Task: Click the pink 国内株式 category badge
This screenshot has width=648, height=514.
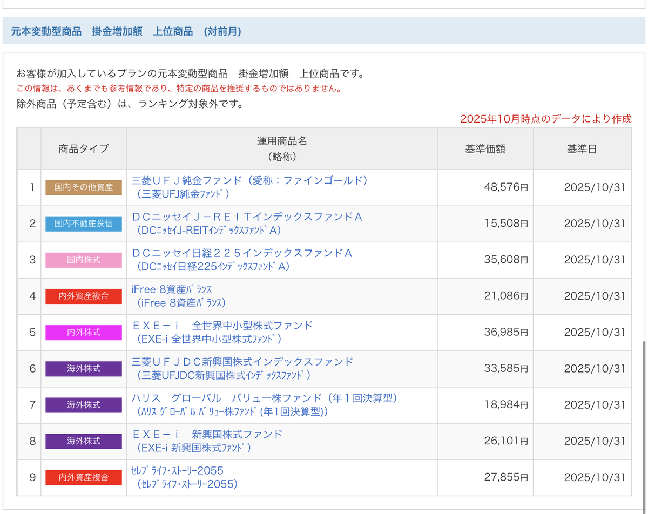Action: pos(84,260)
